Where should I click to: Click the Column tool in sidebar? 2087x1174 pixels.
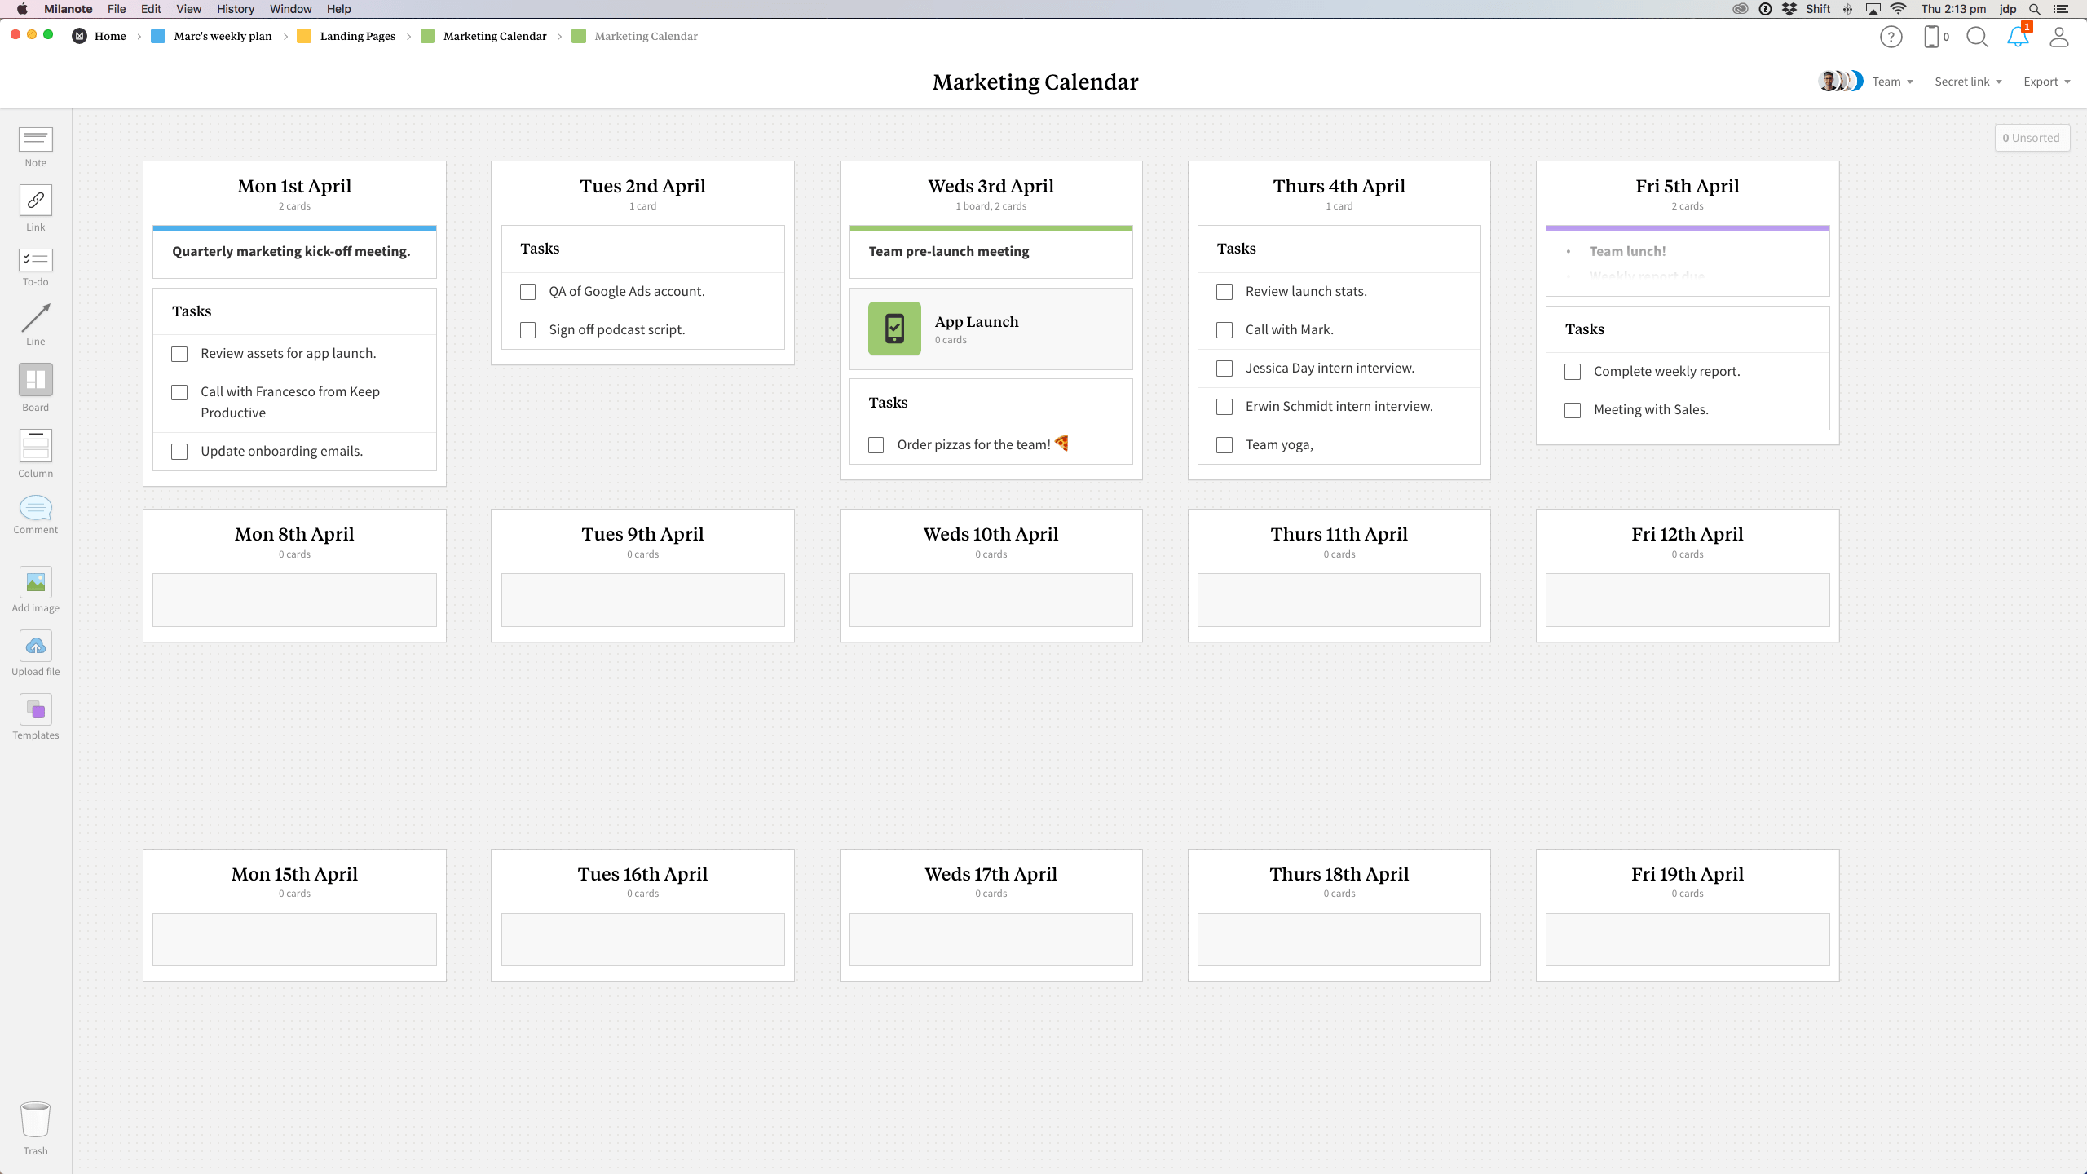click(34, 446)
